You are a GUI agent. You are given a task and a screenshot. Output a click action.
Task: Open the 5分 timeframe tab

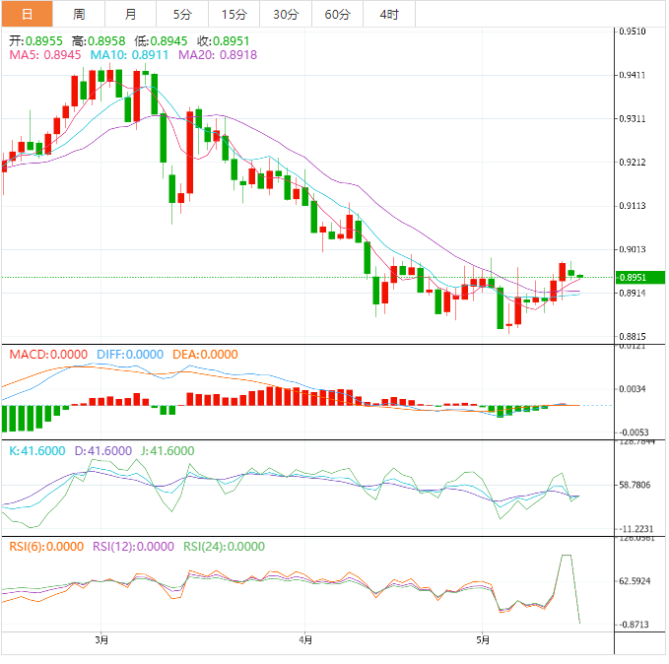pyautogui.click(x=182, y=14)
